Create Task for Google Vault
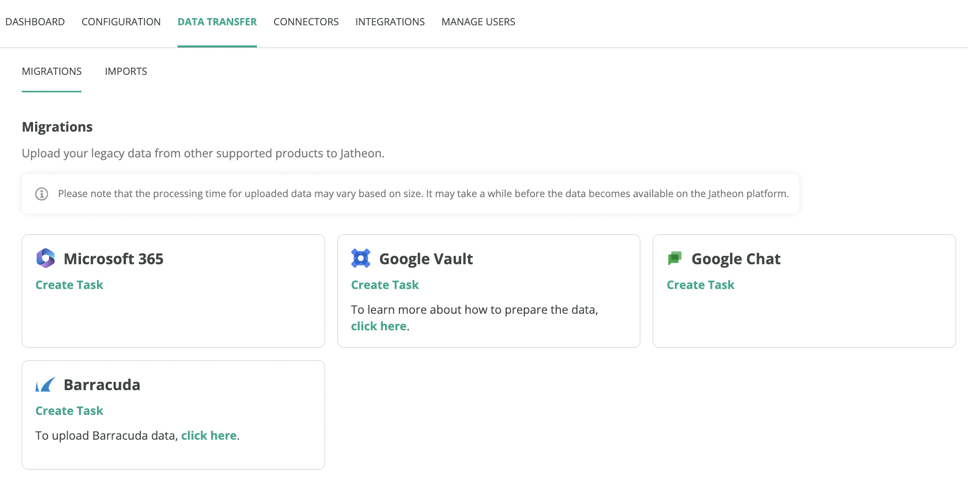This screenshot has height=482, width=968. coord(385,285)
